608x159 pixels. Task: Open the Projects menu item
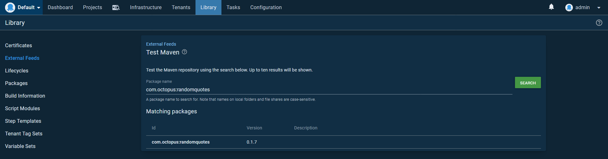coord(92,8)
